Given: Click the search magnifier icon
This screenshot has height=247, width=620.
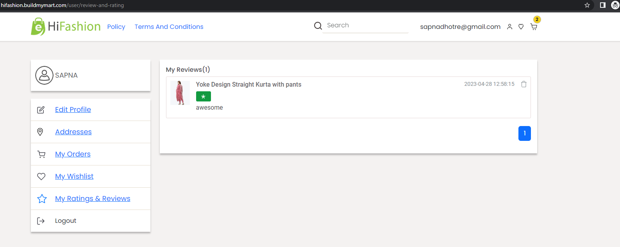Looking at the screenshot, I should pyautogui.click(x=318, y=26).
